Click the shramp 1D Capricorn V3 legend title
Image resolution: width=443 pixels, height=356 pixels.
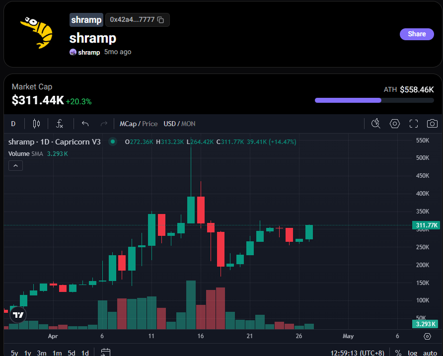coord(54,142)
